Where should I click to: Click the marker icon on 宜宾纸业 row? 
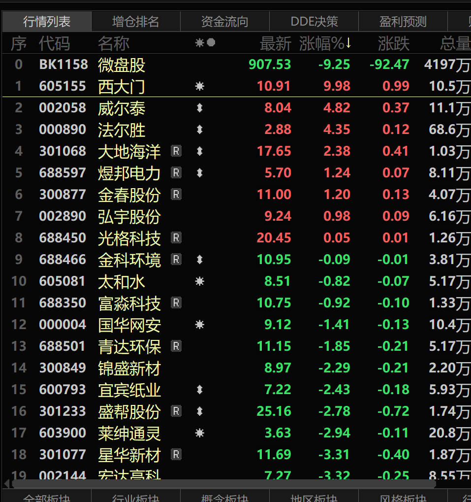[200, 390]
